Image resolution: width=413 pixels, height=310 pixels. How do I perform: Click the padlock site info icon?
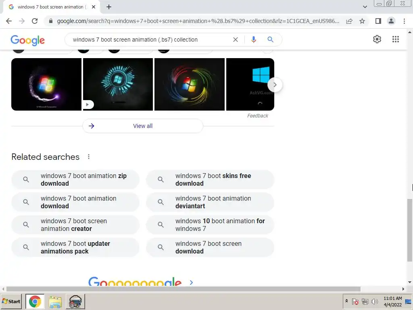coord(51,21)
